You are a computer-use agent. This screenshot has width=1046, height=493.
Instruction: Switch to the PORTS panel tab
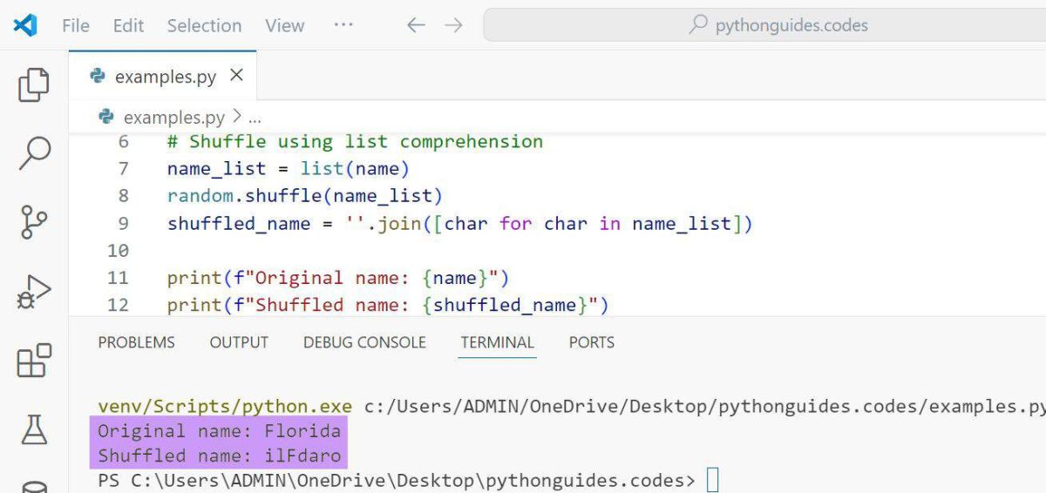592,342
